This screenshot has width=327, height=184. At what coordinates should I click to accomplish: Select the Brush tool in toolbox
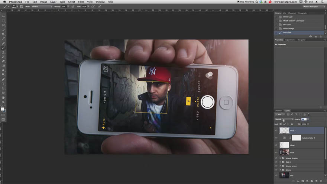pos(3,48)
